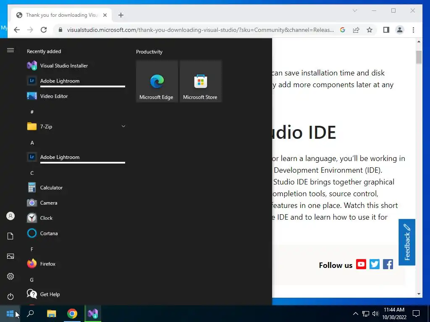The width and height of the screenshot is (430, 322).
Task: Click the Productivity group title
Action: point(149,52)
